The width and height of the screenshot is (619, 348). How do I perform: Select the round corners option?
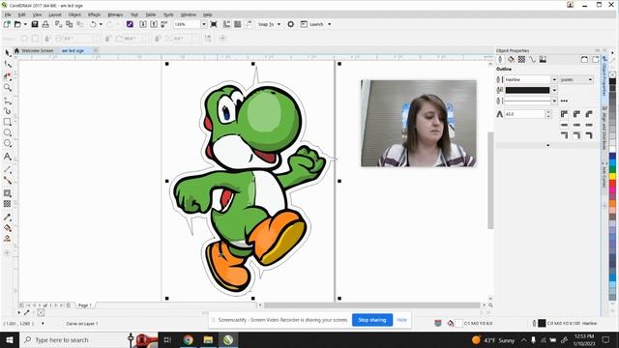pos(576,114)
